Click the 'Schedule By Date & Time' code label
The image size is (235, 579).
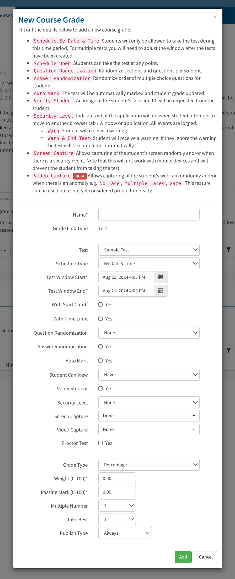pos(66,41)
